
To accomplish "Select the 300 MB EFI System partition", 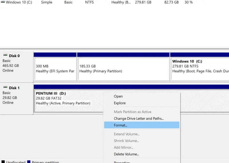I will pos(55,67).
